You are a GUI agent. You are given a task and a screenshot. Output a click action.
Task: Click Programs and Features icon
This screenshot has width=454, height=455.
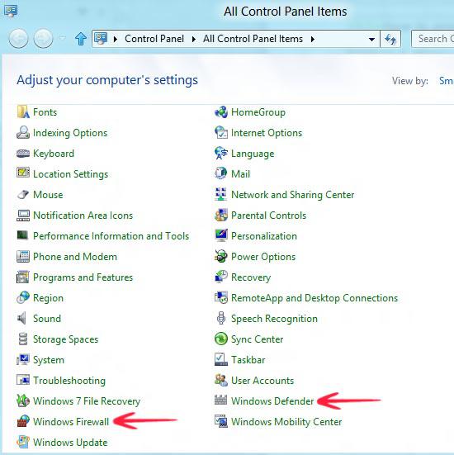[x=23, y=277]
